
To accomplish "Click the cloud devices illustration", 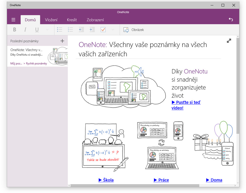I will click(123, 87).
